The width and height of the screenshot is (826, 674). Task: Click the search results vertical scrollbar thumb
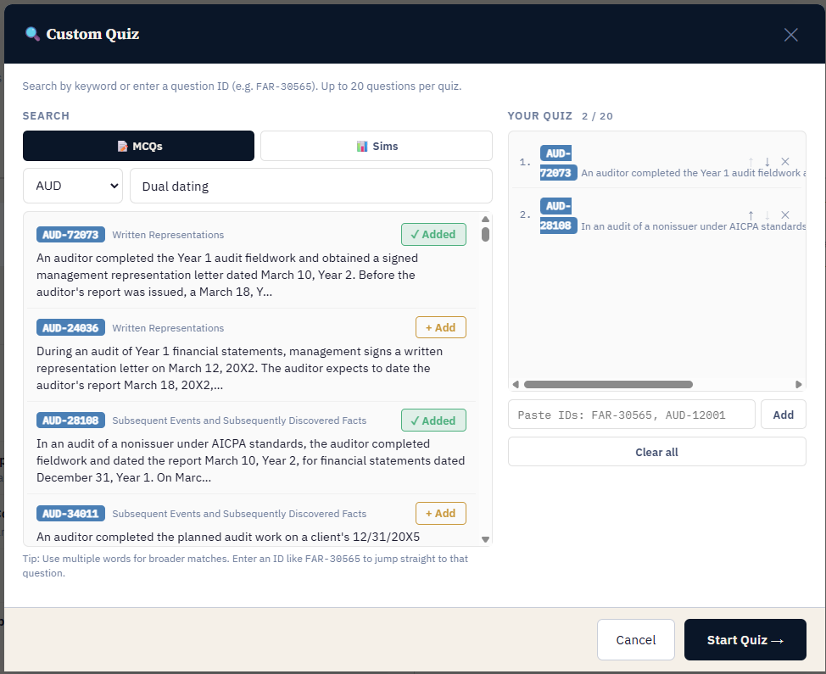point(485,234)
